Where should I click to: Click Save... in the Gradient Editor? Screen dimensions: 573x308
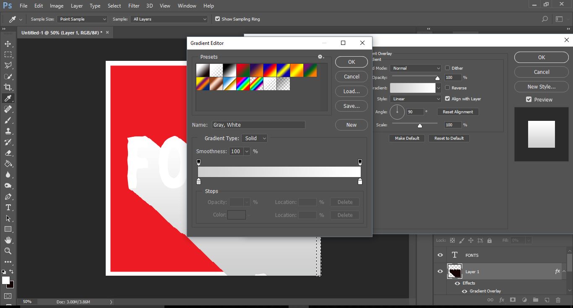[x=352, y=106]
